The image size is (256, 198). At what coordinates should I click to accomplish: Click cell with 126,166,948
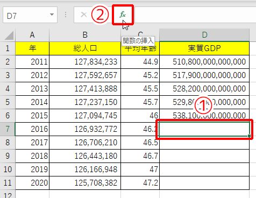(x=85, y=169)
